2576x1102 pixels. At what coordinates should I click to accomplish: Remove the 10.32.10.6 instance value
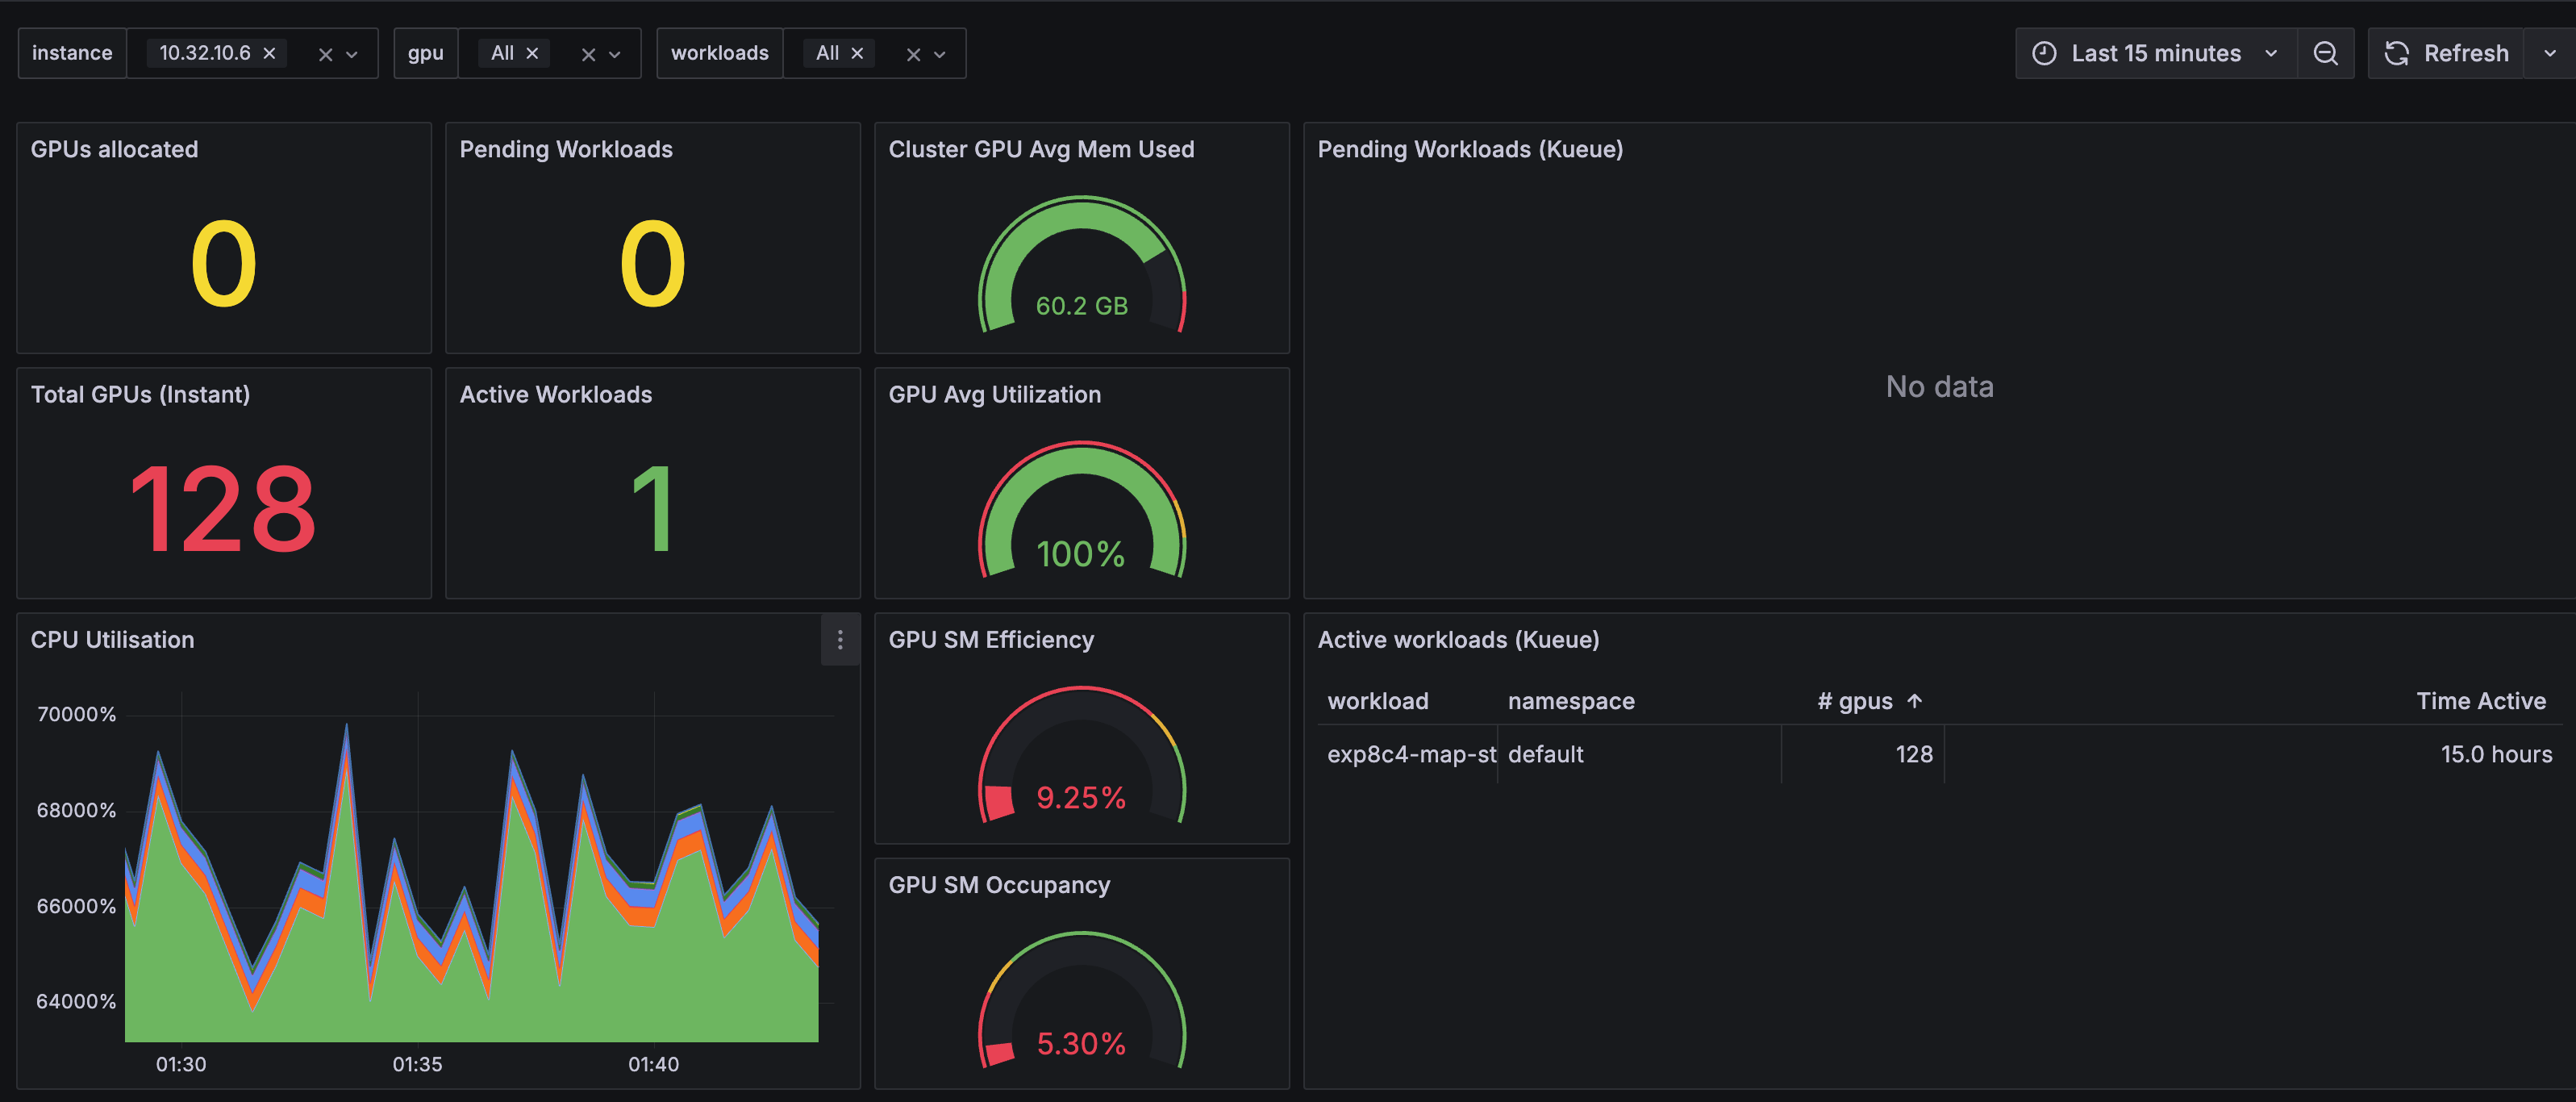pos(269,53)
